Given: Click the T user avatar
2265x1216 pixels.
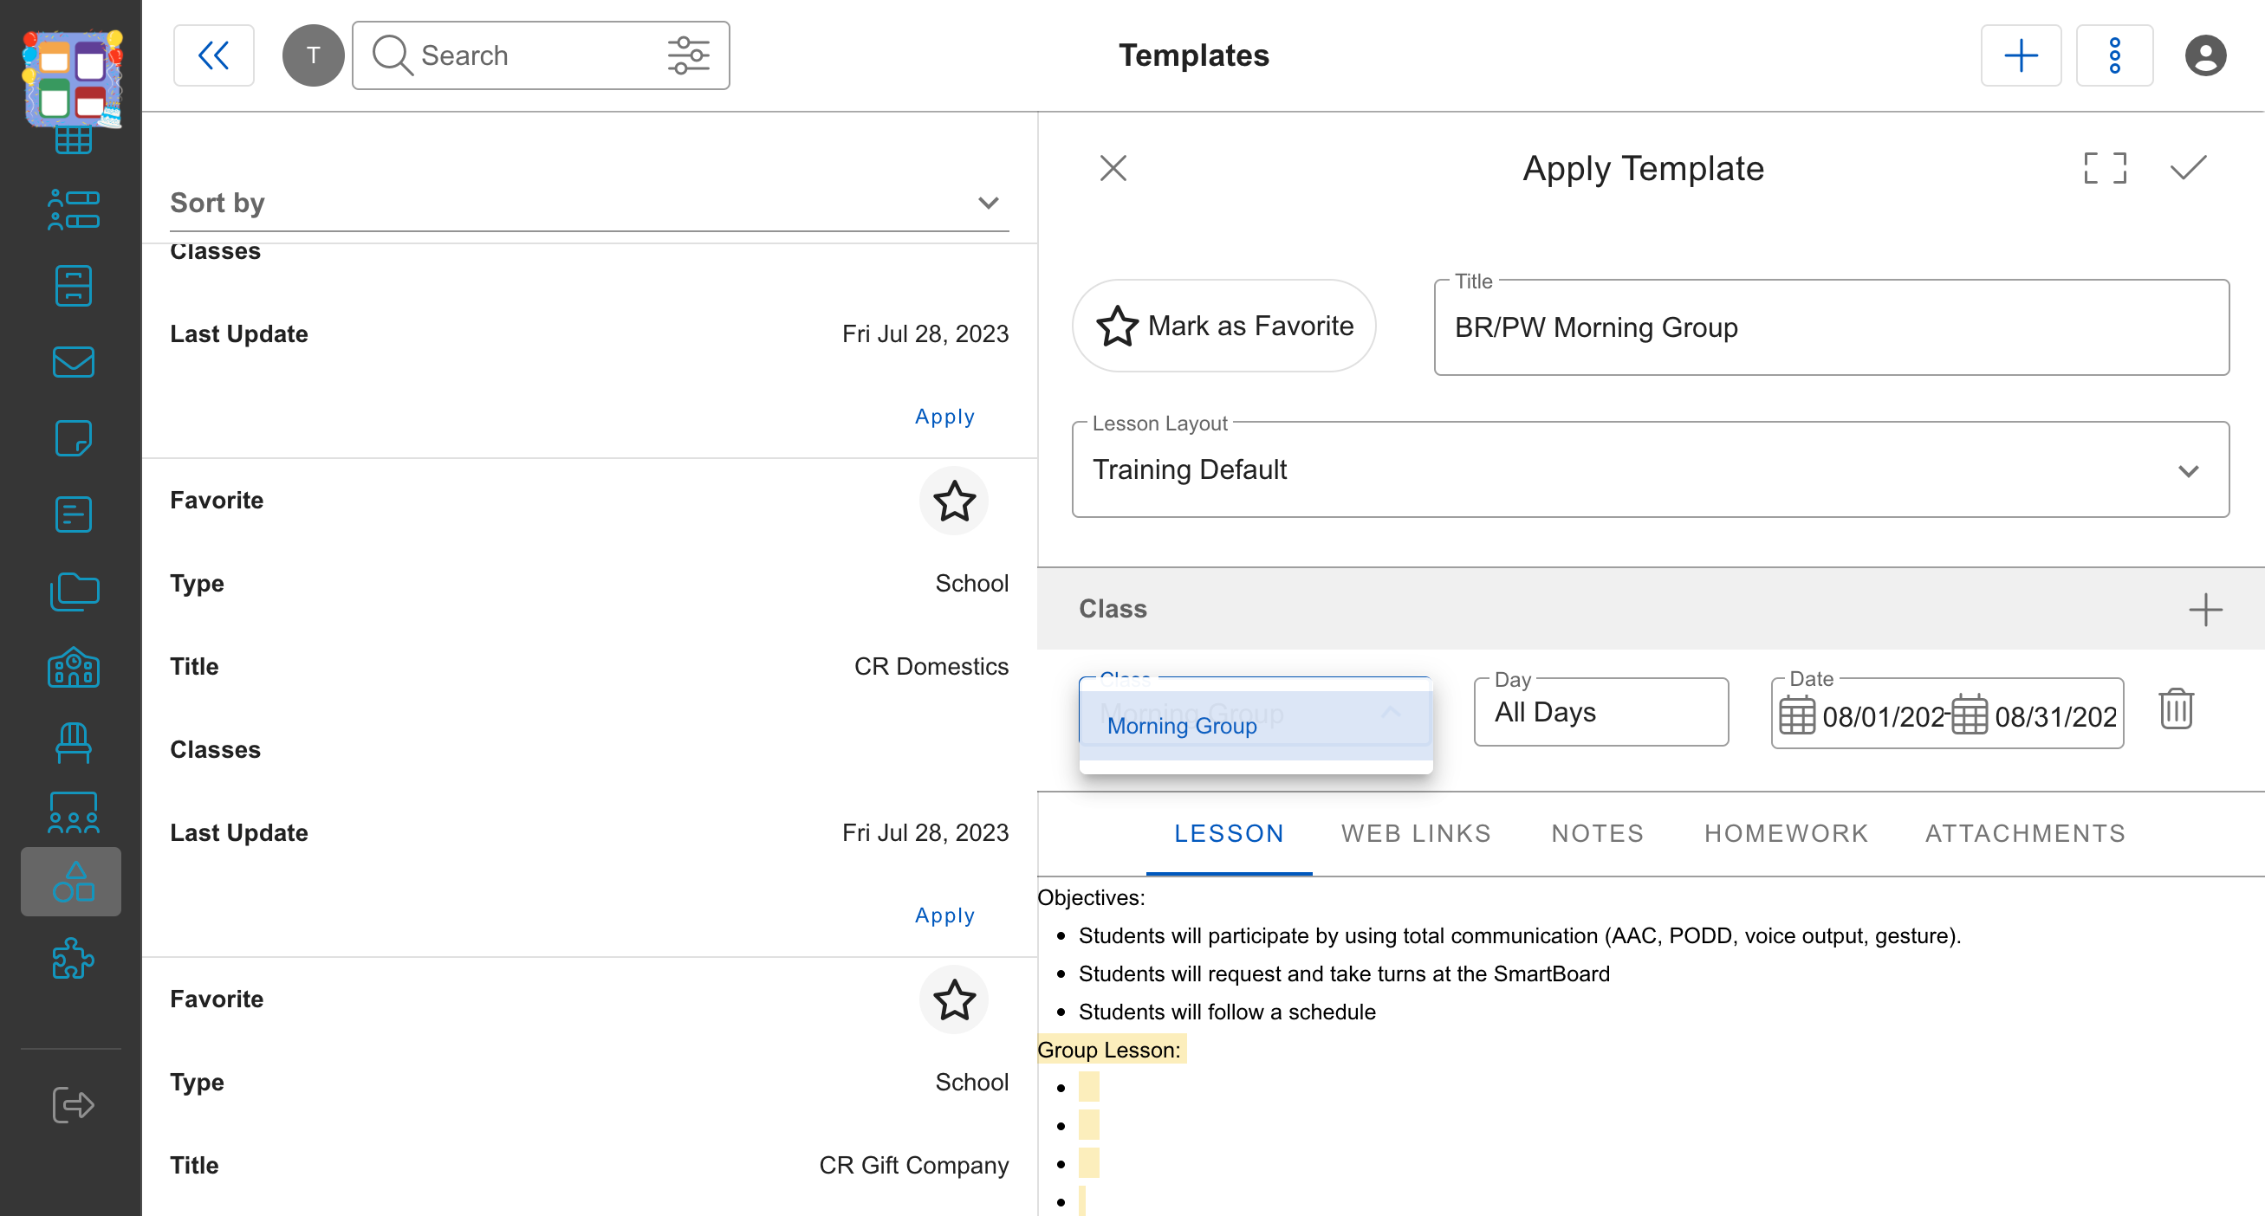Looking at the screenshot, I should pyautogui.click(x=313, y=55).
